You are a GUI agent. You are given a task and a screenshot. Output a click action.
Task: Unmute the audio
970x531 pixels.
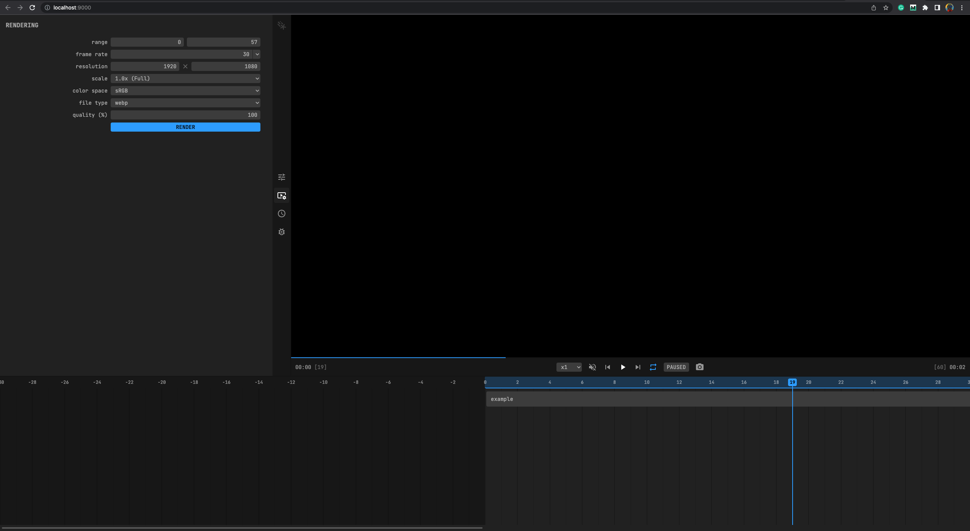click(x=592, y=367)
